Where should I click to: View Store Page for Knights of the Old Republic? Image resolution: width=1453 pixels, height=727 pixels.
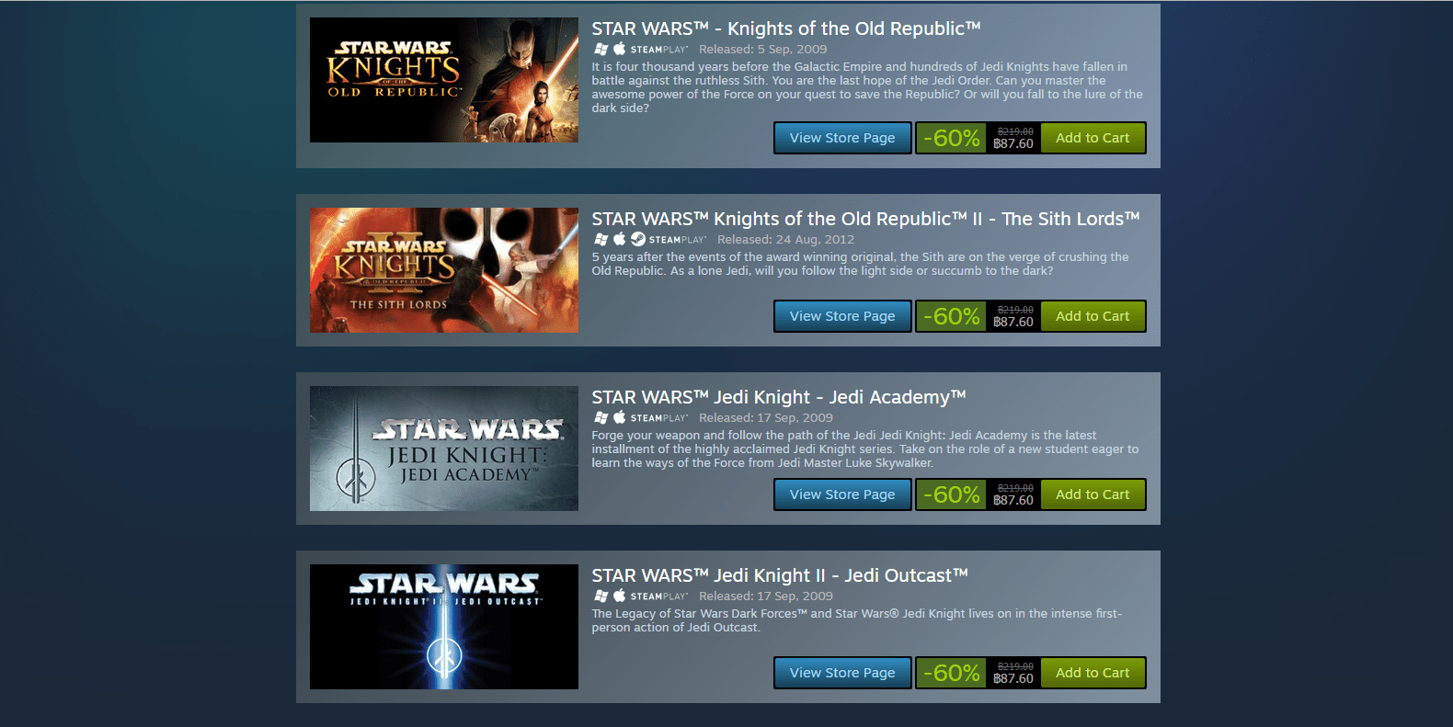(x=842, y=138)
